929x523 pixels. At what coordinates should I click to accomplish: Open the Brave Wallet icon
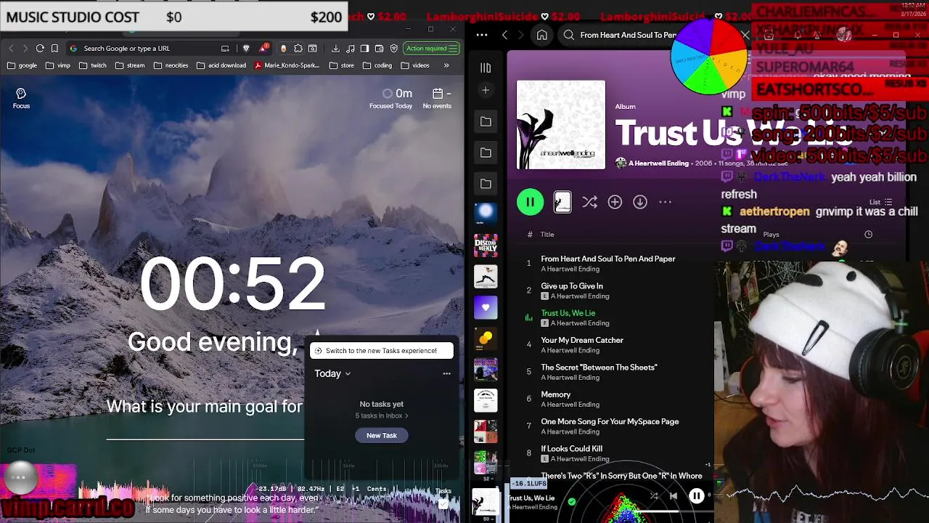pyautogui.click(x=379, y=48)
